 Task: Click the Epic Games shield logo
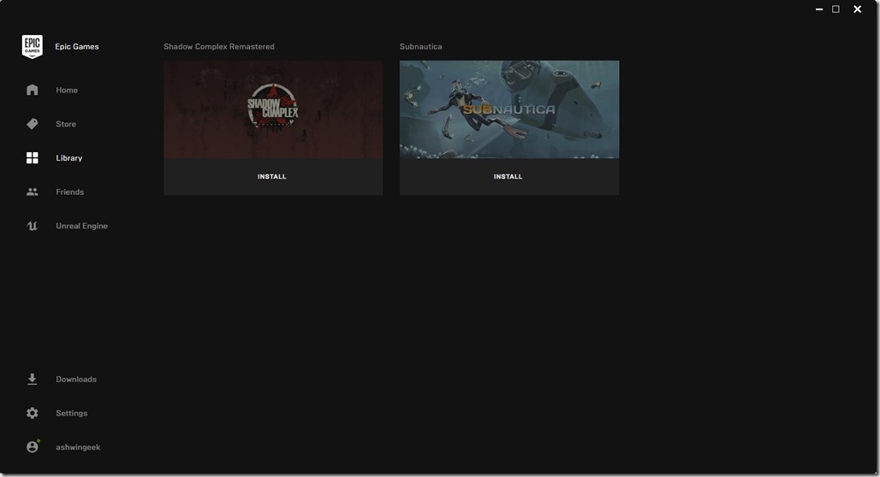coord(32,47)
